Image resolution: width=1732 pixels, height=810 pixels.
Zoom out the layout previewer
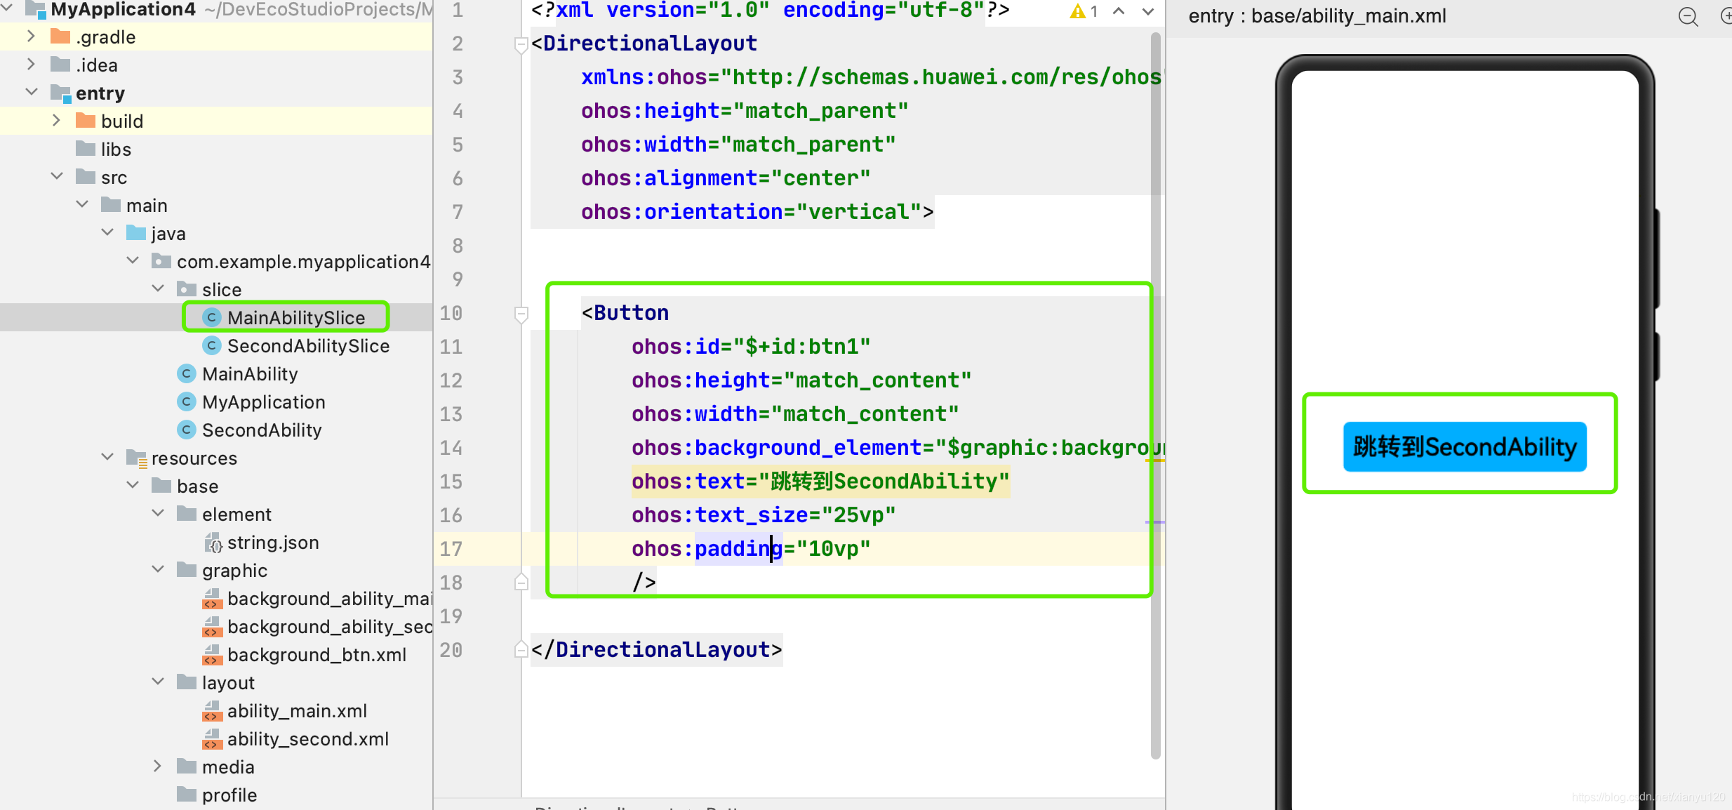[1688, 16]
